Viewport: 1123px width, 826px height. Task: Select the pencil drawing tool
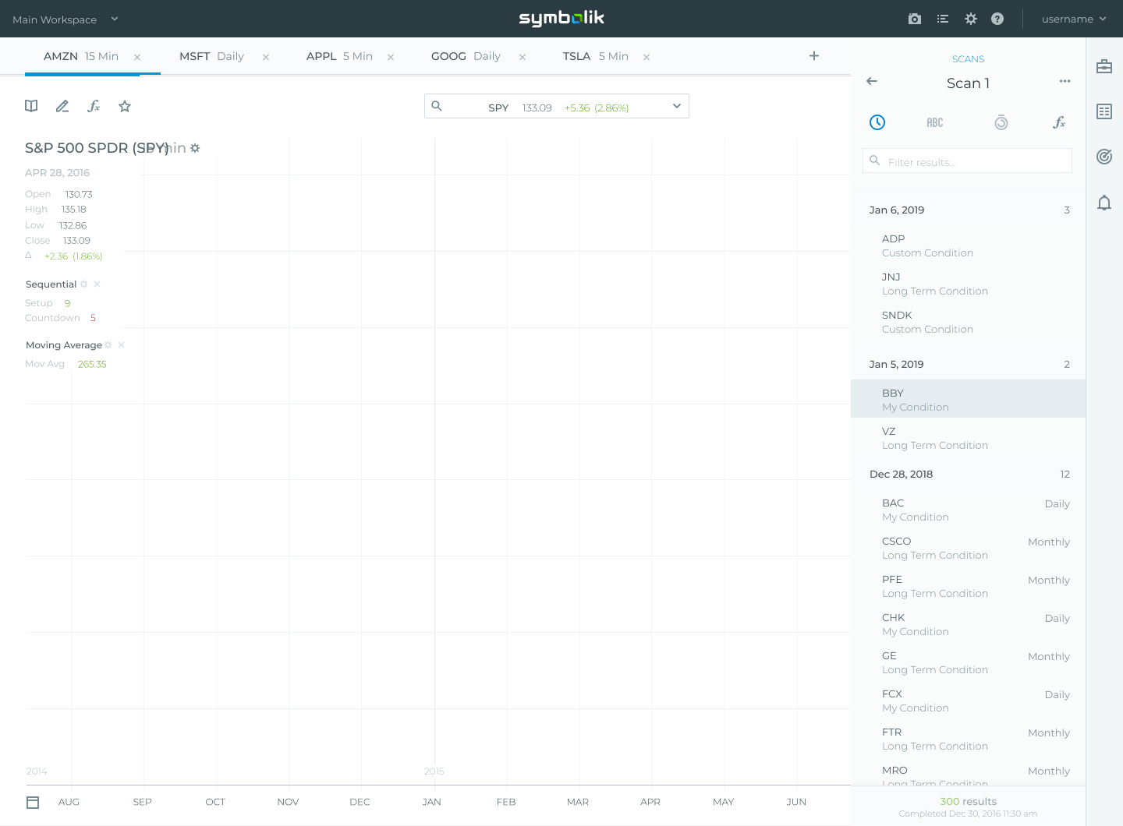62,106
